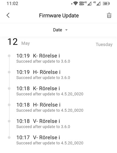Open 10:19 H- Rörelse i update entry
The image size is (117, 153).
click(x=58, y=75)
